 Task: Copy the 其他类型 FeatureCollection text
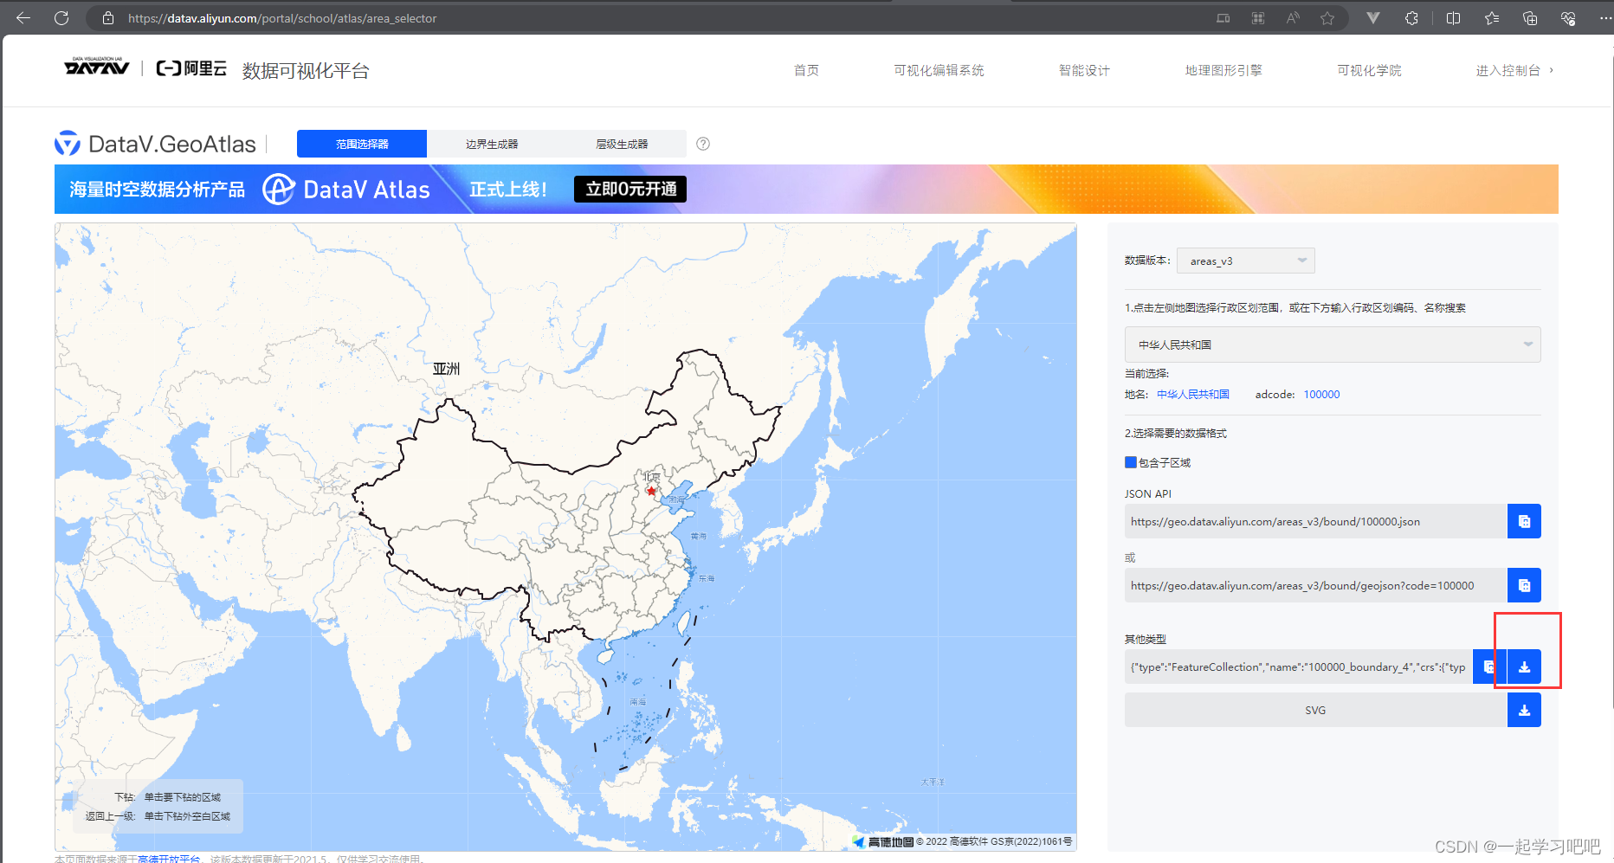point(1488,667)
